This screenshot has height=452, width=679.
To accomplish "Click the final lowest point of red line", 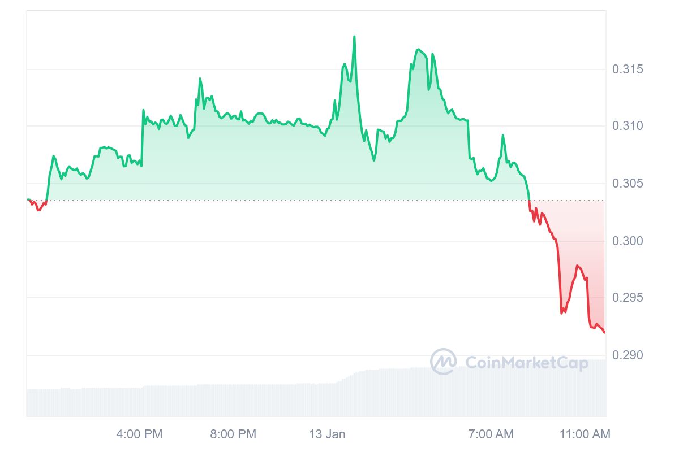I will click(x=604, y=332).
